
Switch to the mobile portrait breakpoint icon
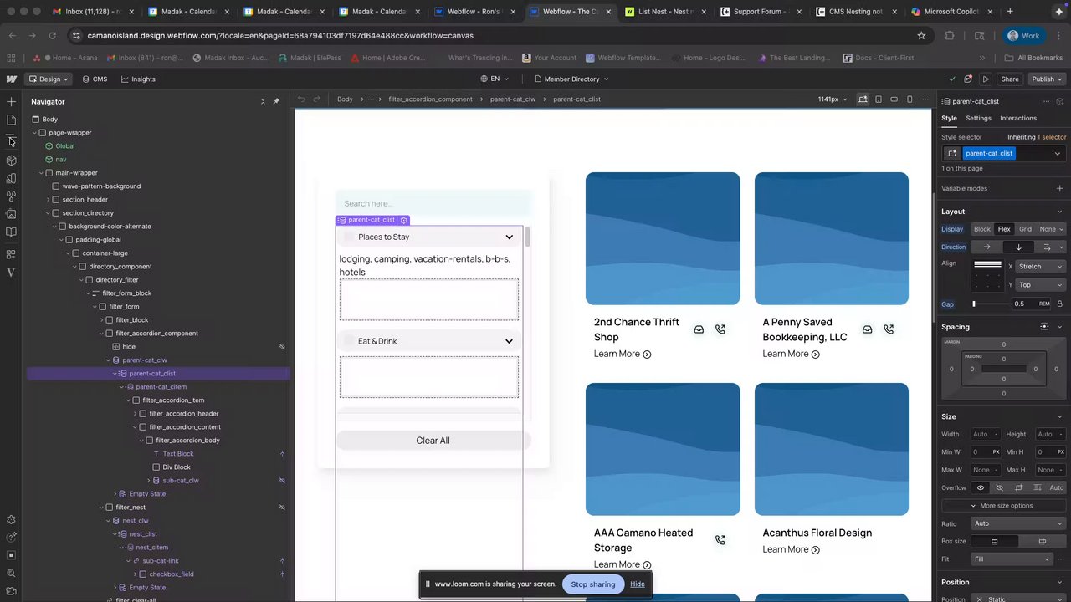910,99
